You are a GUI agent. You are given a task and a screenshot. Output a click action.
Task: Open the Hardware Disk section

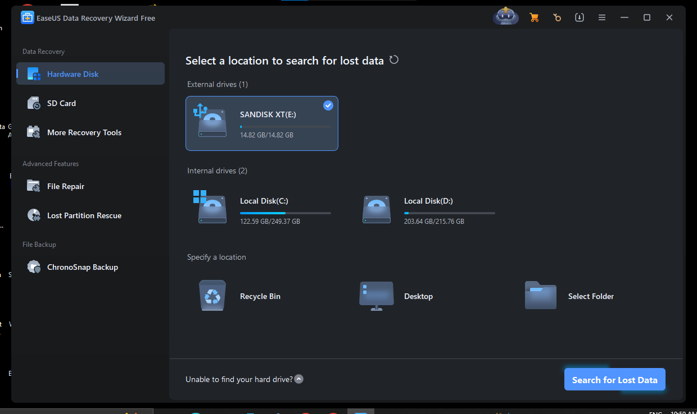click(90, 73)
